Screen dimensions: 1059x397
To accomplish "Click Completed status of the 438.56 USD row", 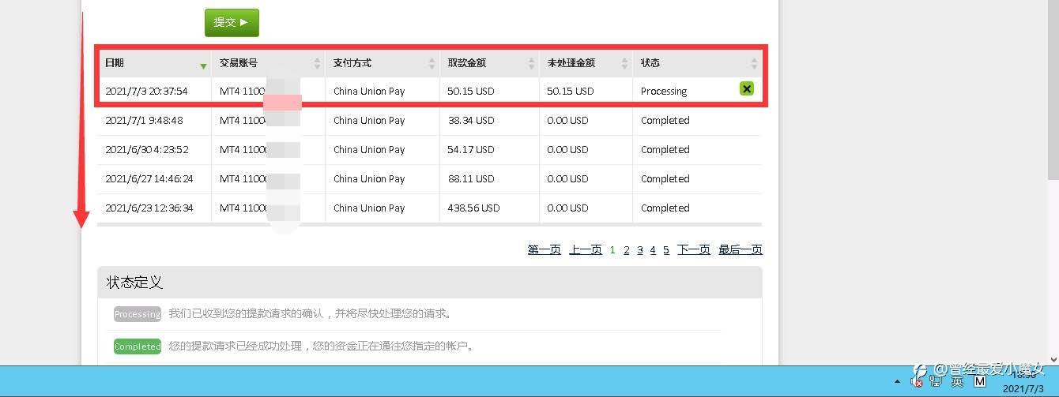I will [665, 208].
